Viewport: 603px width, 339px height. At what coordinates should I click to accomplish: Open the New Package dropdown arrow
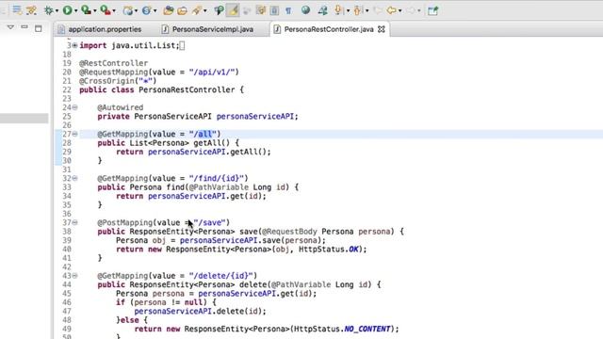click(136, 10)
